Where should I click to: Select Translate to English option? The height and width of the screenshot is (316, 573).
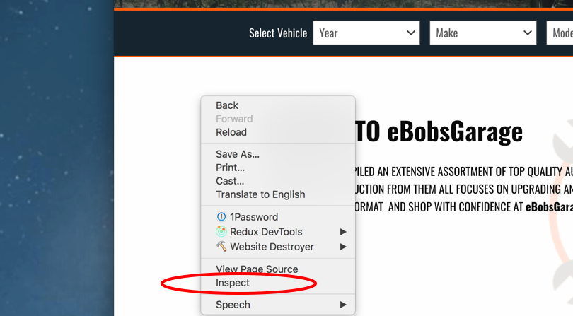coord(278,194)
